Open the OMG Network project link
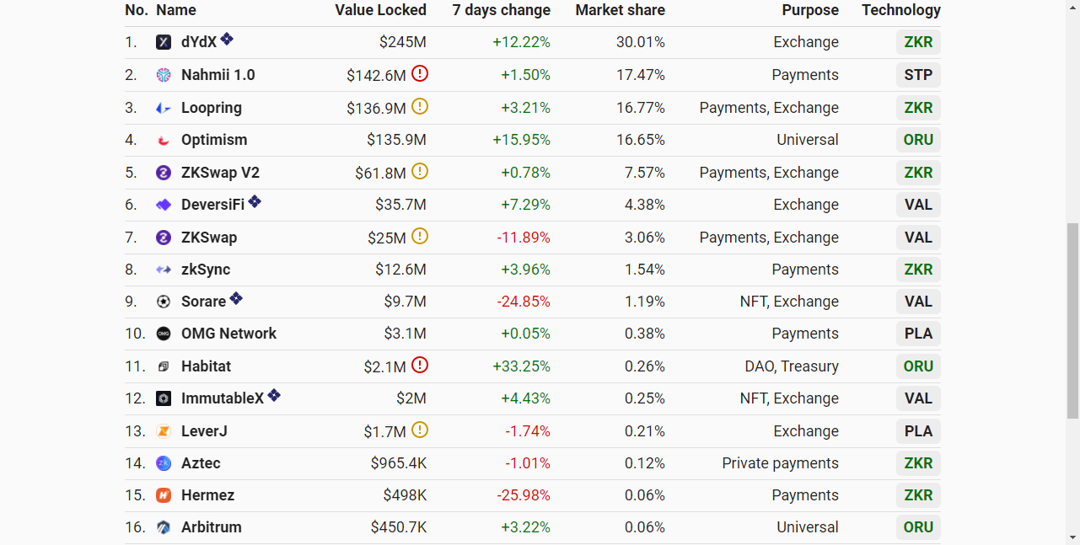Viewport: 1080px width, 545px height. [x=228, y=334]
